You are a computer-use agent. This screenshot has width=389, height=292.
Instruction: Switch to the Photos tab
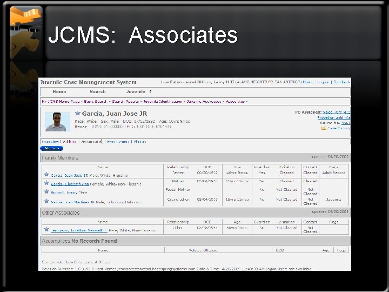click(140, 142)
